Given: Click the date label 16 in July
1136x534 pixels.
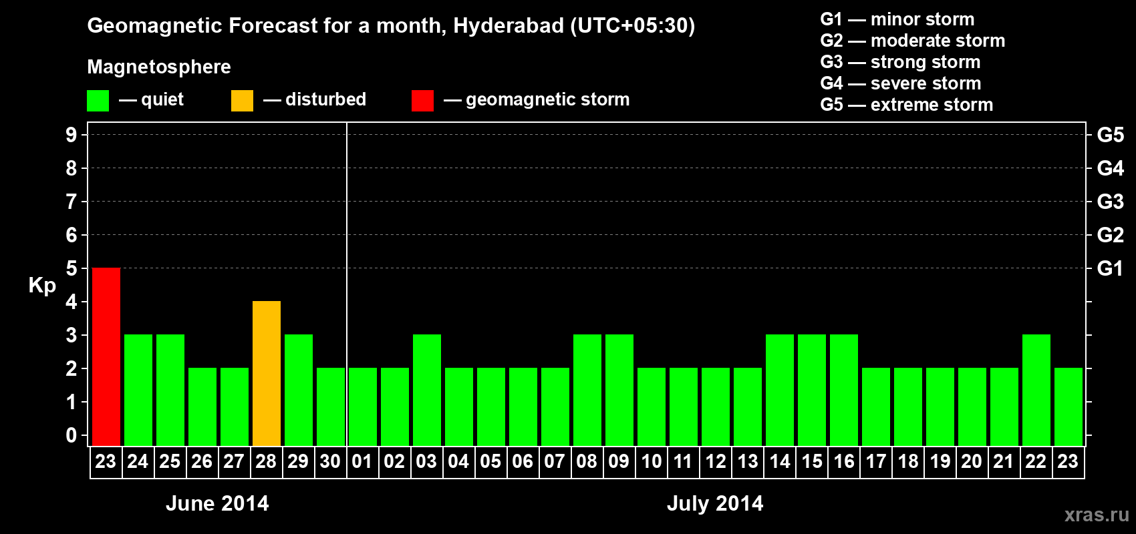Looking at the screenshot, I should (843, 461).
